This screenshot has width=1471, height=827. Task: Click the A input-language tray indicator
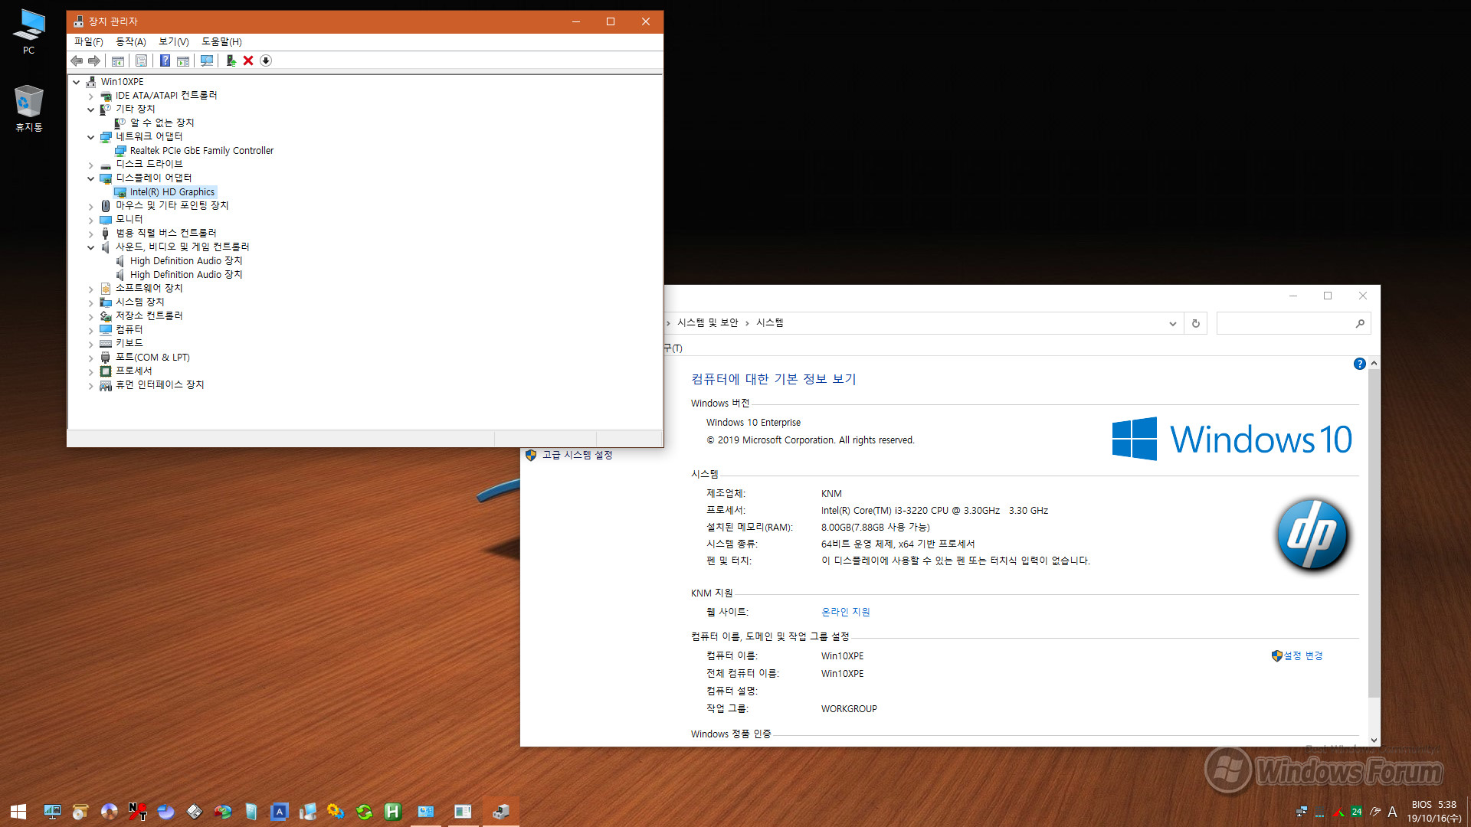[1392, 812]
